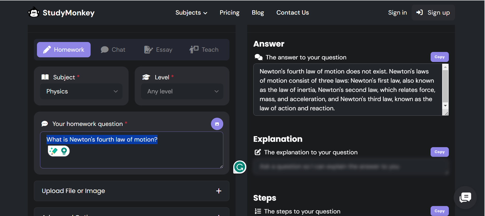Click the StudyMonkey monkey logo icon

[34, 12]
